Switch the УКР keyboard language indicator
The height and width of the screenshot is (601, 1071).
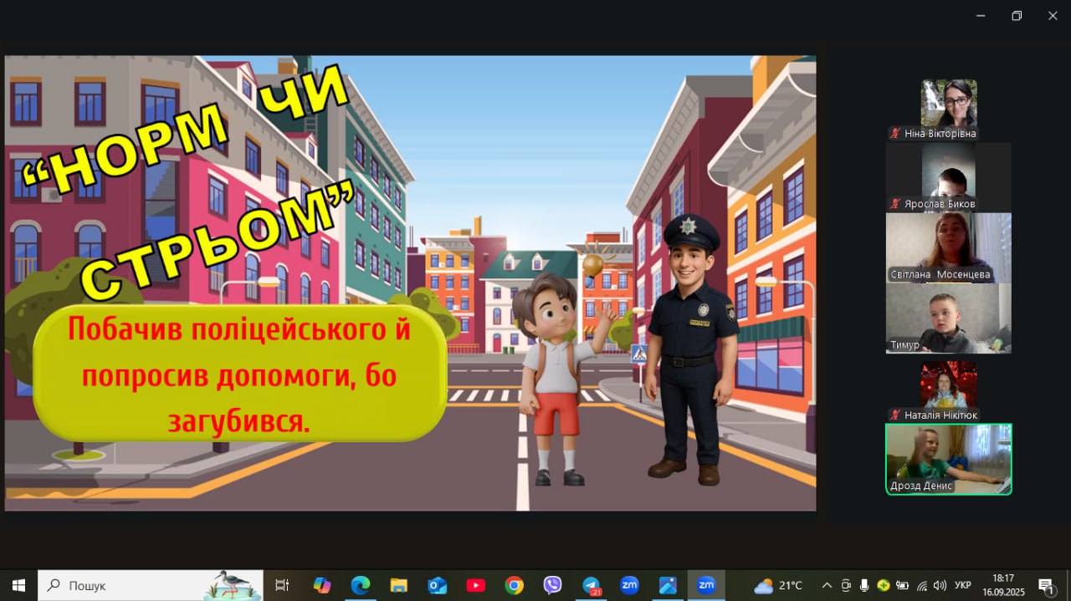[963, 585]
